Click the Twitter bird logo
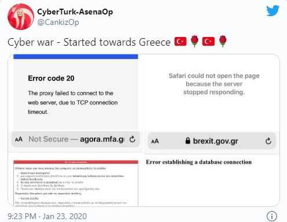The height and width of the screenshot is (222, 287). 273,11
